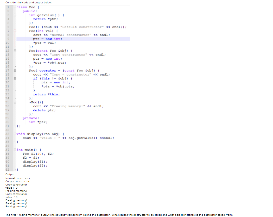Image resolution: width=273 pixels, height=217 pixels.
Task: Collapse the operator= overload fold marker
Action: [15, 70]
